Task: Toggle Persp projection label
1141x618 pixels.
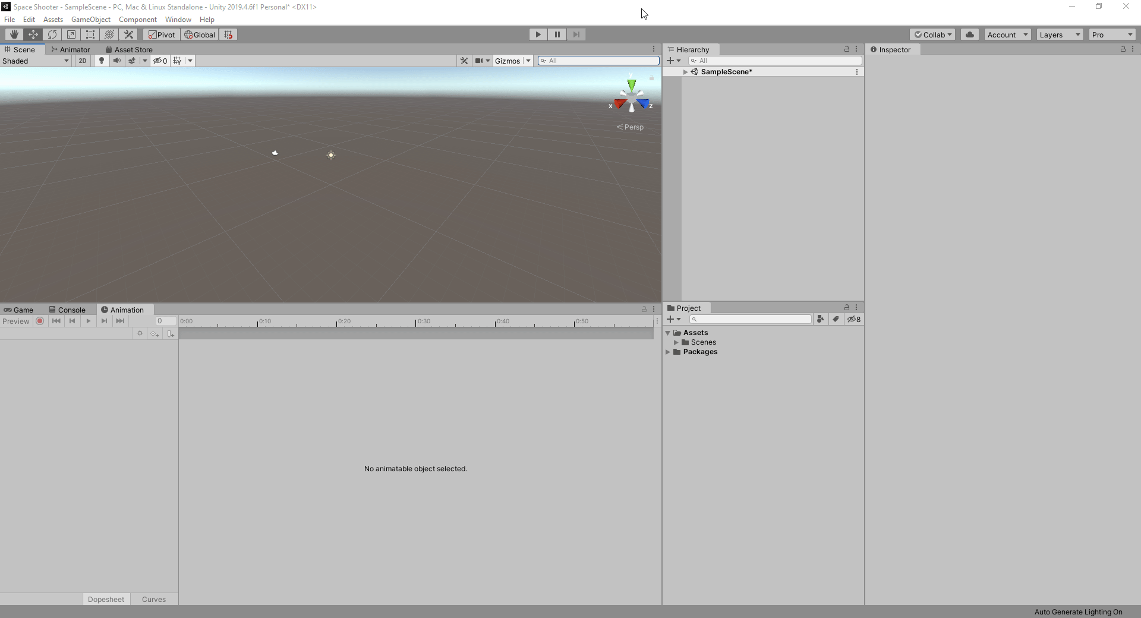Action: coord(630,127)
